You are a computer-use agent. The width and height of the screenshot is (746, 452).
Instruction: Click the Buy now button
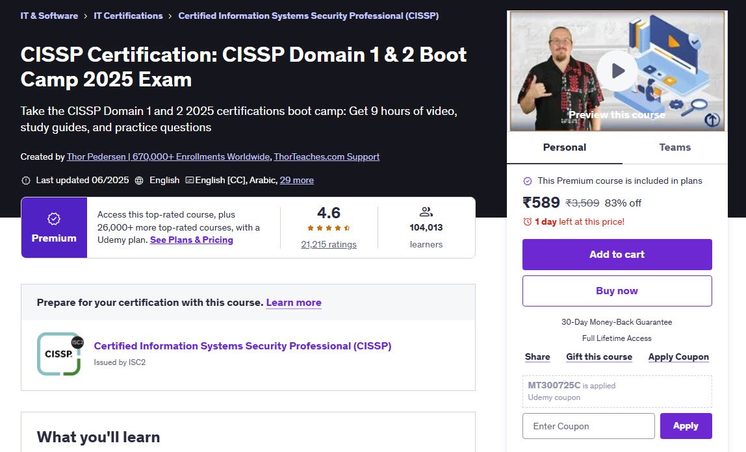(x=617, y=291)
